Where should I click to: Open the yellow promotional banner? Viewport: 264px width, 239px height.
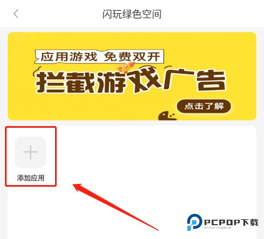[x=132, y=76]
